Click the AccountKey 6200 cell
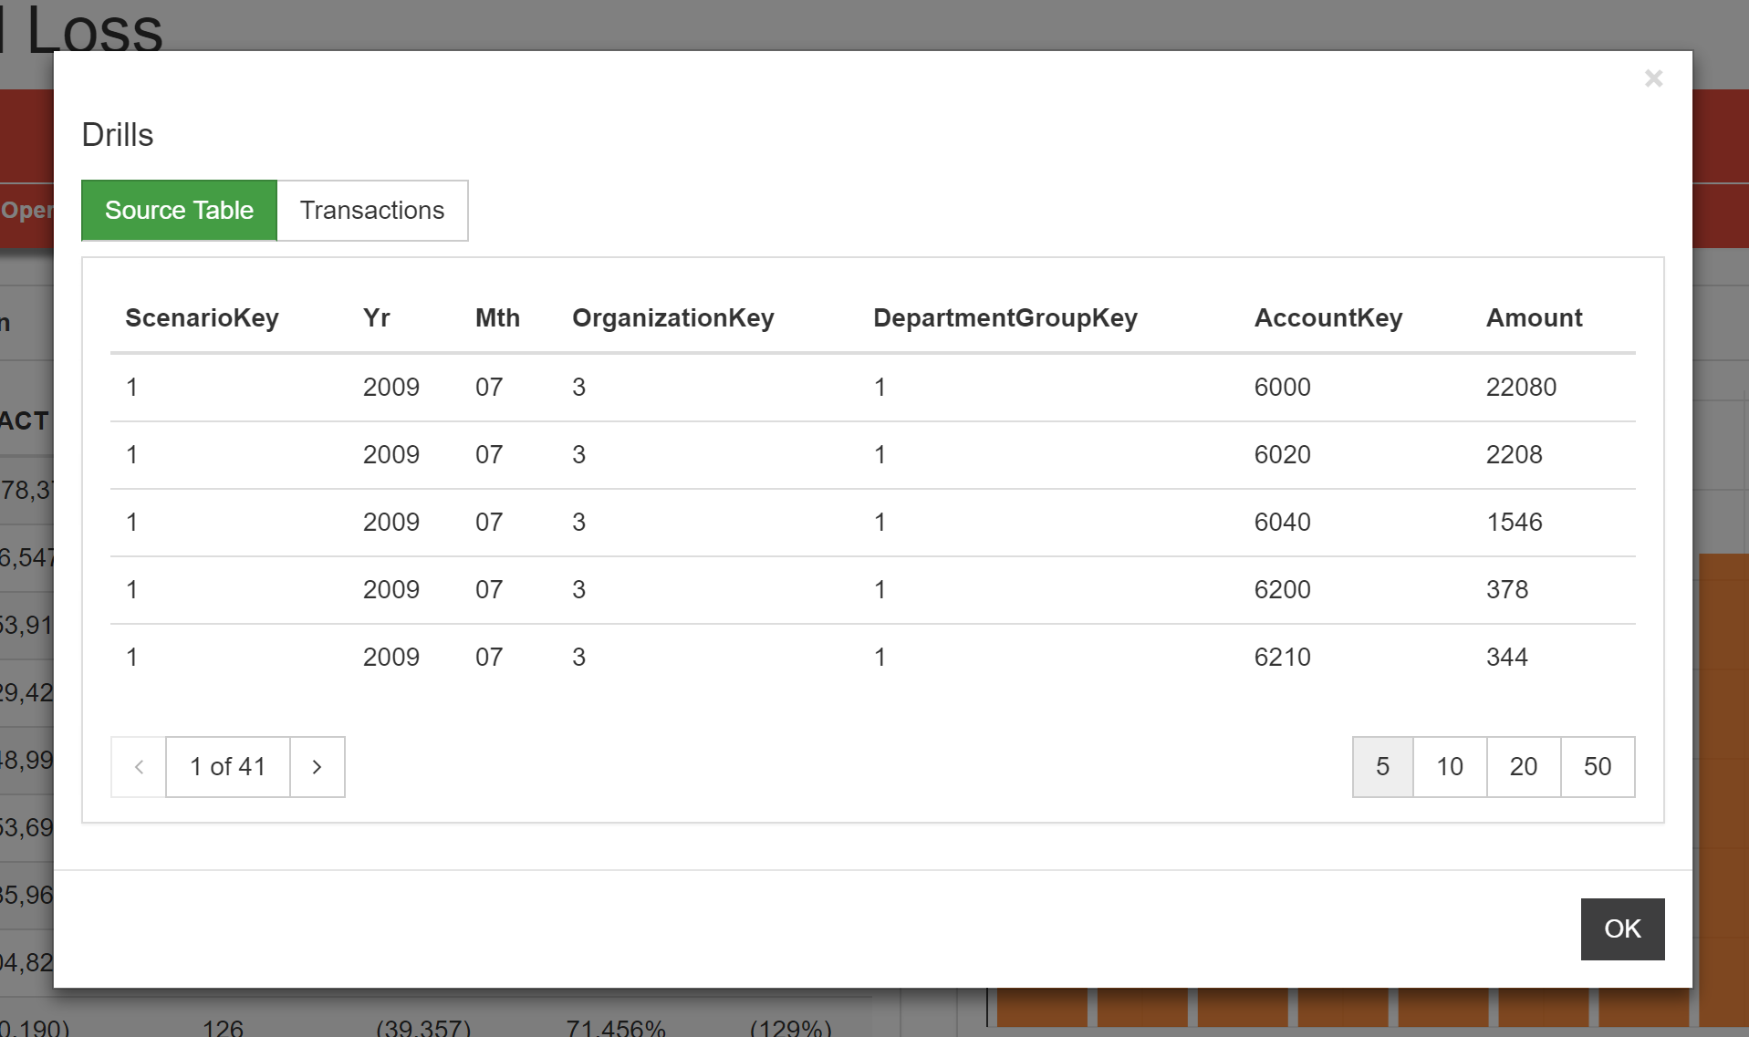Image resolution: width=1749 pixels, height=1037 pixels. (x=1282, y=590)
